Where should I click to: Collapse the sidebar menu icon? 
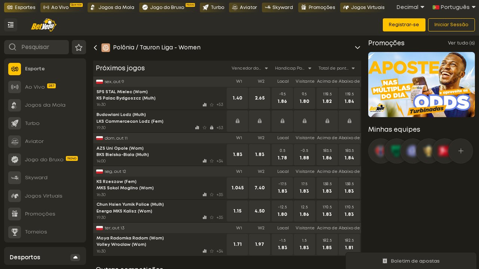click(10, 25)
